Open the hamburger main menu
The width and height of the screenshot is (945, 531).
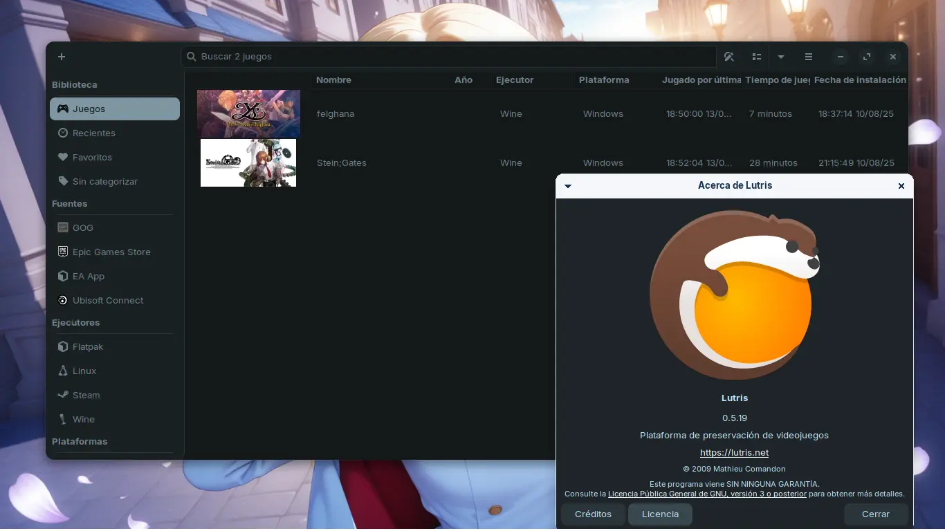pos(809,57)
